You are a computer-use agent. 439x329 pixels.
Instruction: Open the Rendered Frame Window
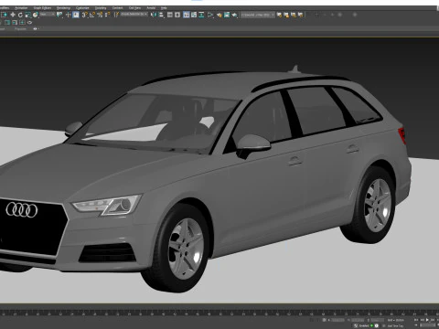(227, 15)
